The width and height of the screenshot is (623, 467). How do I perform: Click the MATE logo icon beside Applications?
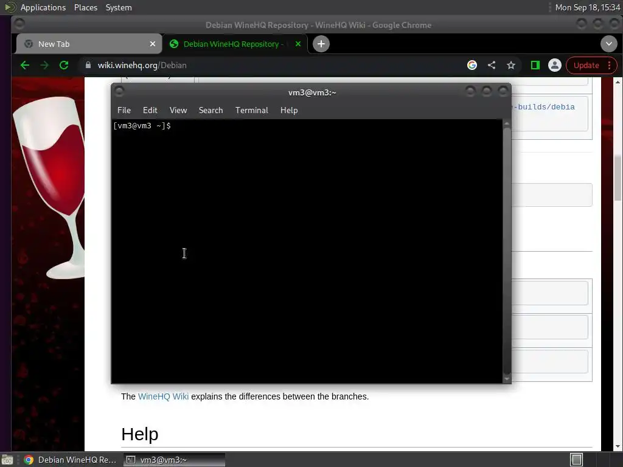click(10, 7)
